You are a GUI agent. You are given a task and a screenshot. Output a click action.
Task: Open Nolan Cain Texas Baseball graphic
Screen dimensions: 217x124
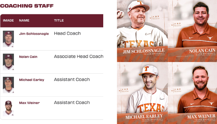(193, 31)
